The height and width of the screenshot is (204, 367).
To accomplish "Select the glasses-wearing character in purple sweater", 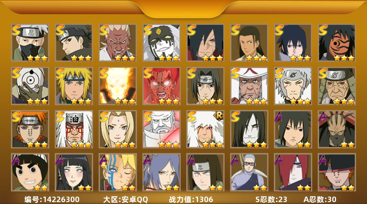I will (249, 172).
